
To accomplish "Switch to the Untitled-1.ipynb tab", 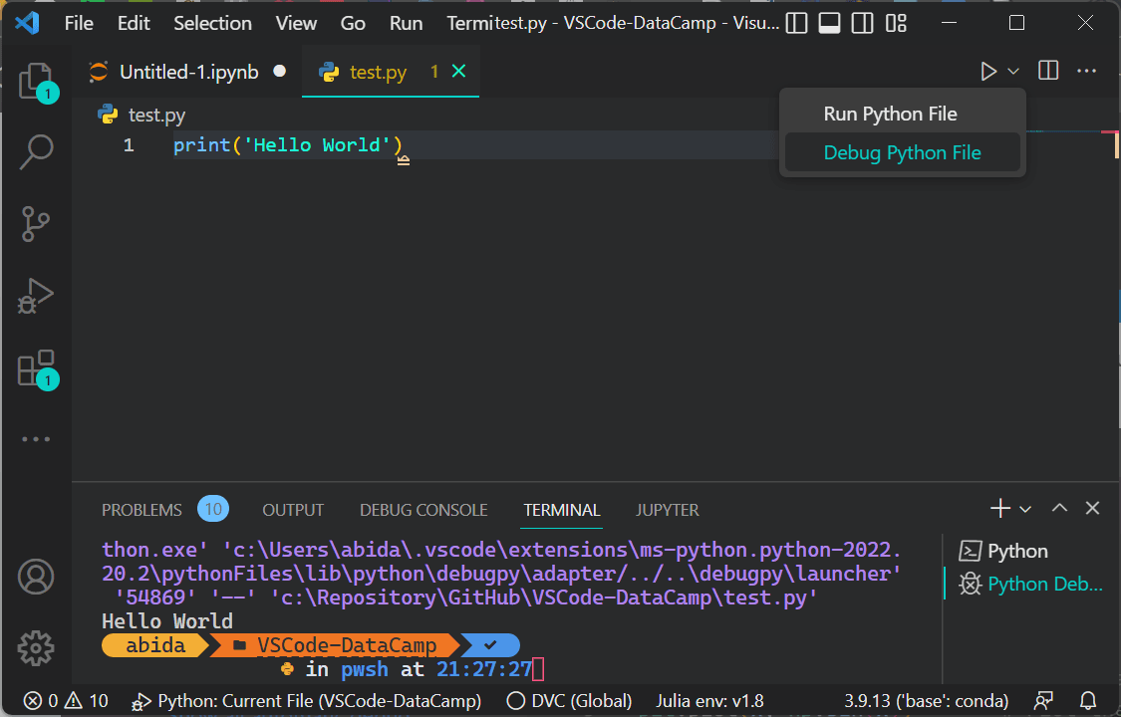I will tap(187, 72).
